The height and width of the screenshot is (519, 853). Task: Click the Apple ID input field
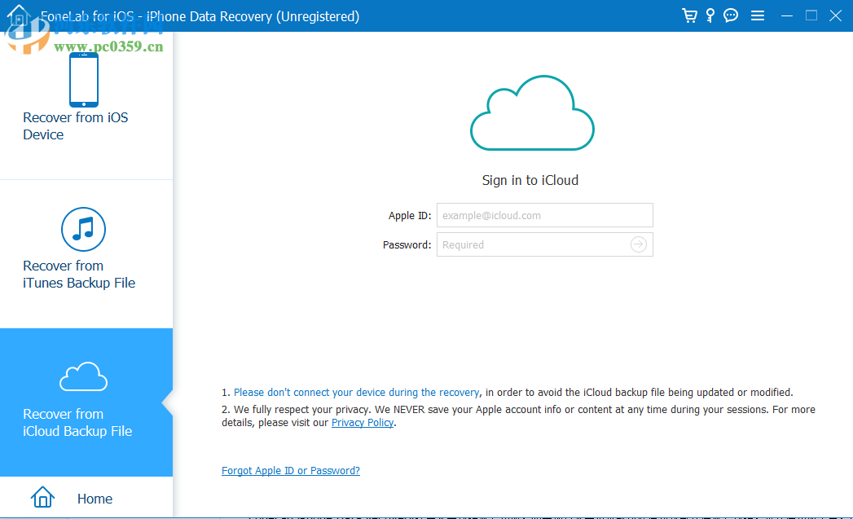544,215
